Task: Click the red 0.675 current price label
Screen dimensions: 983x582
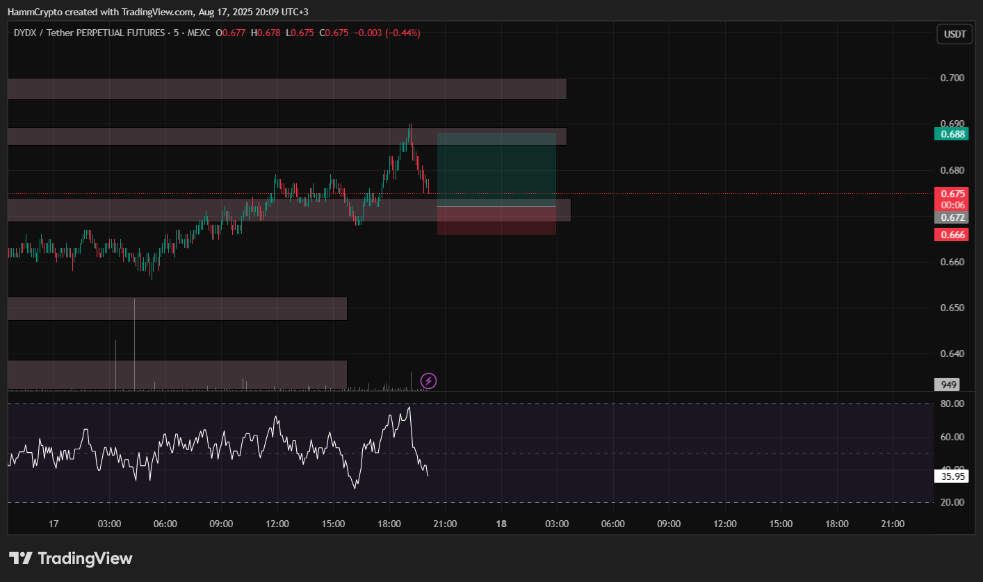Action: click(x=952, y=194)
